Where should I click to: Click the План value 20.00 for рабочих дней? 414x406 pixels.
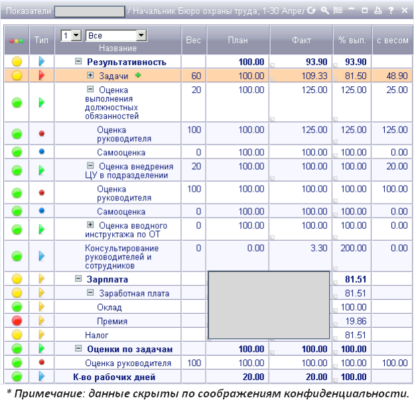tap(253, 377)
